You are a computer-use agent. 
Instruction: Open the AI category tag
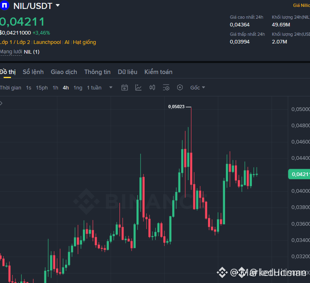67,42
